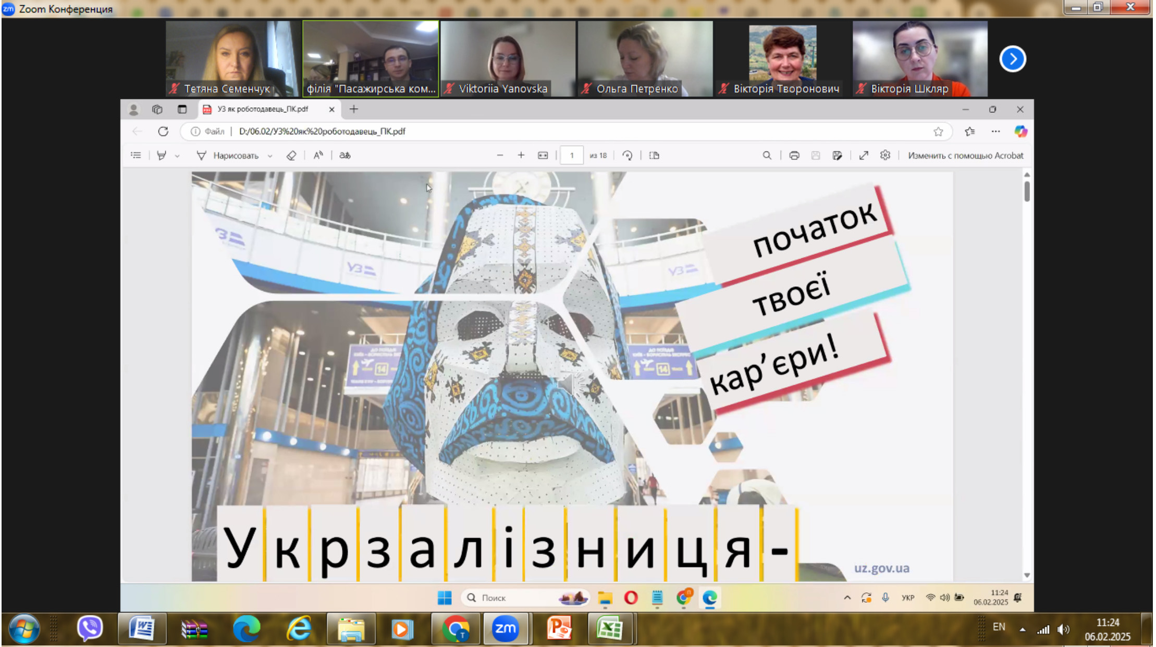Image resolution: width=1156 pixels, height=647 pixels.
Task: Expand the highlight tool options arrow
Action: coord(177,156)
